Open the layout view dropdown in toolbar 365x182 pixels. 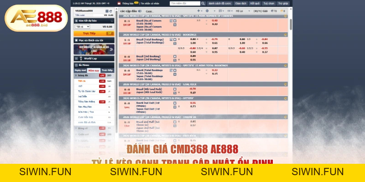(x=221, y=11)
